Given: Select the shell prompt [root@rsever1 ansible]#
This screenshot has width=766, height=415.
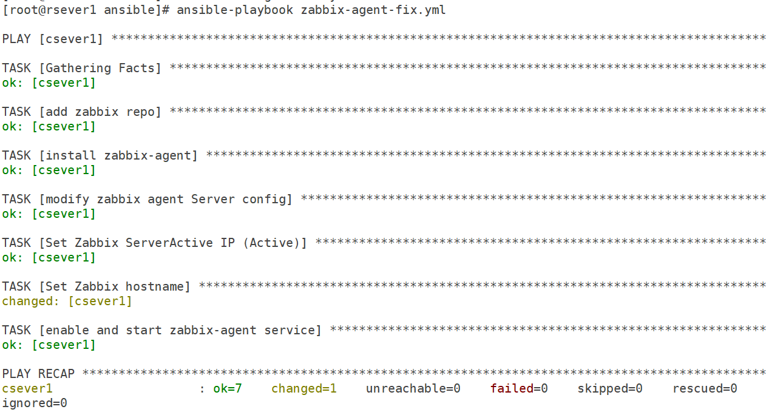Looking at the screenshot, I should (86, 10).
